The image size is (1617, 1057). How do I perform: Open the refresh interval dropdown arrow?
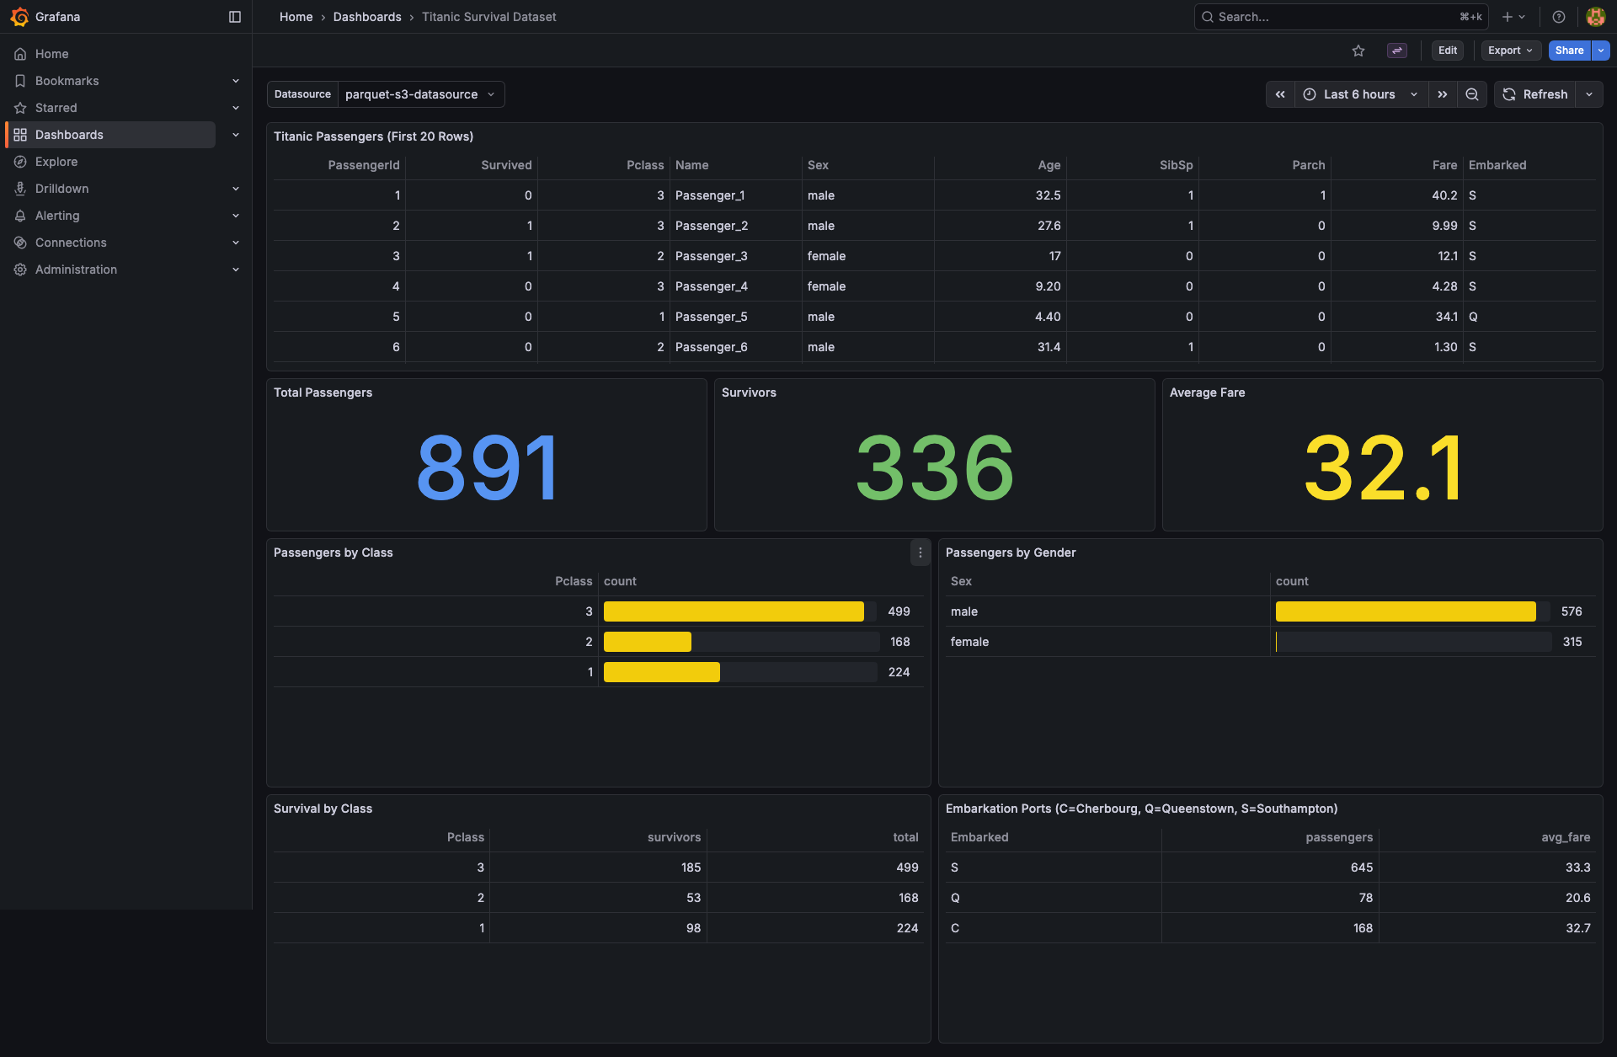point(1589,94)
